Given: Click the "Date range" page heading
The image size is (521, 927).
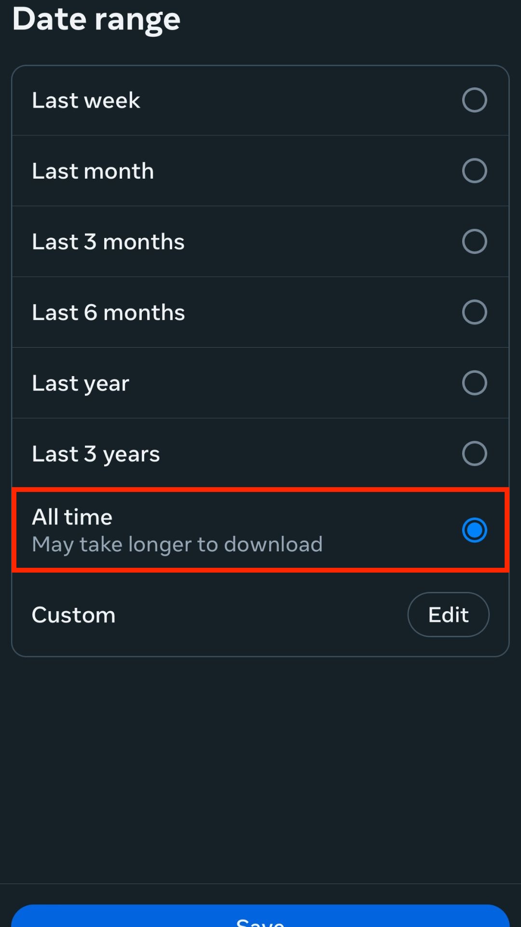Looking at the screenshot, I should [x=96, y=19].
